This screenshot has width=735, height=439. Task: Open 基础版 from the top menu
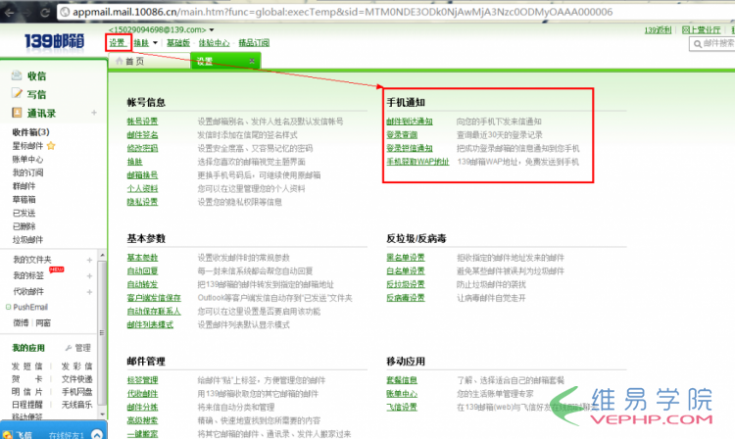tap(178, 43)
